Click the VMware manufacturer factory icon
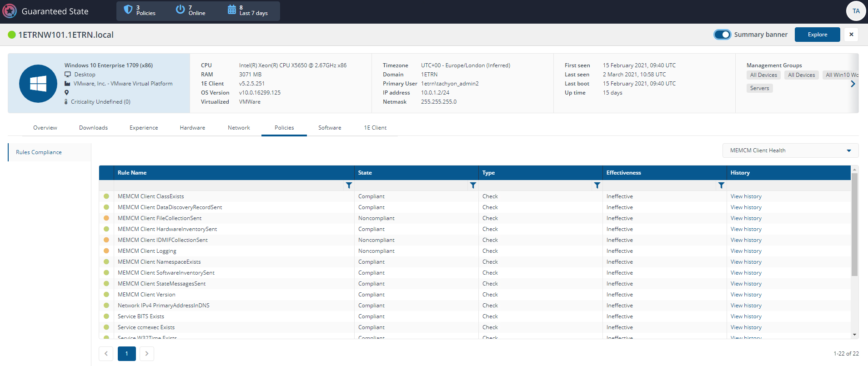 coord(67,84)
